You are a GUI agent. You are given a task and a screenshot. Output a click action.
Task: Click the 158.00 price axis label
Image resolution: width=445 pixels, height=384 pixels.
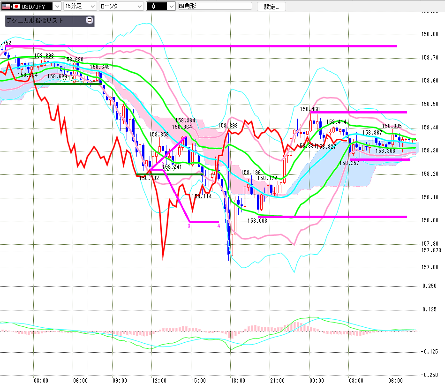click(x=430, y=220)
